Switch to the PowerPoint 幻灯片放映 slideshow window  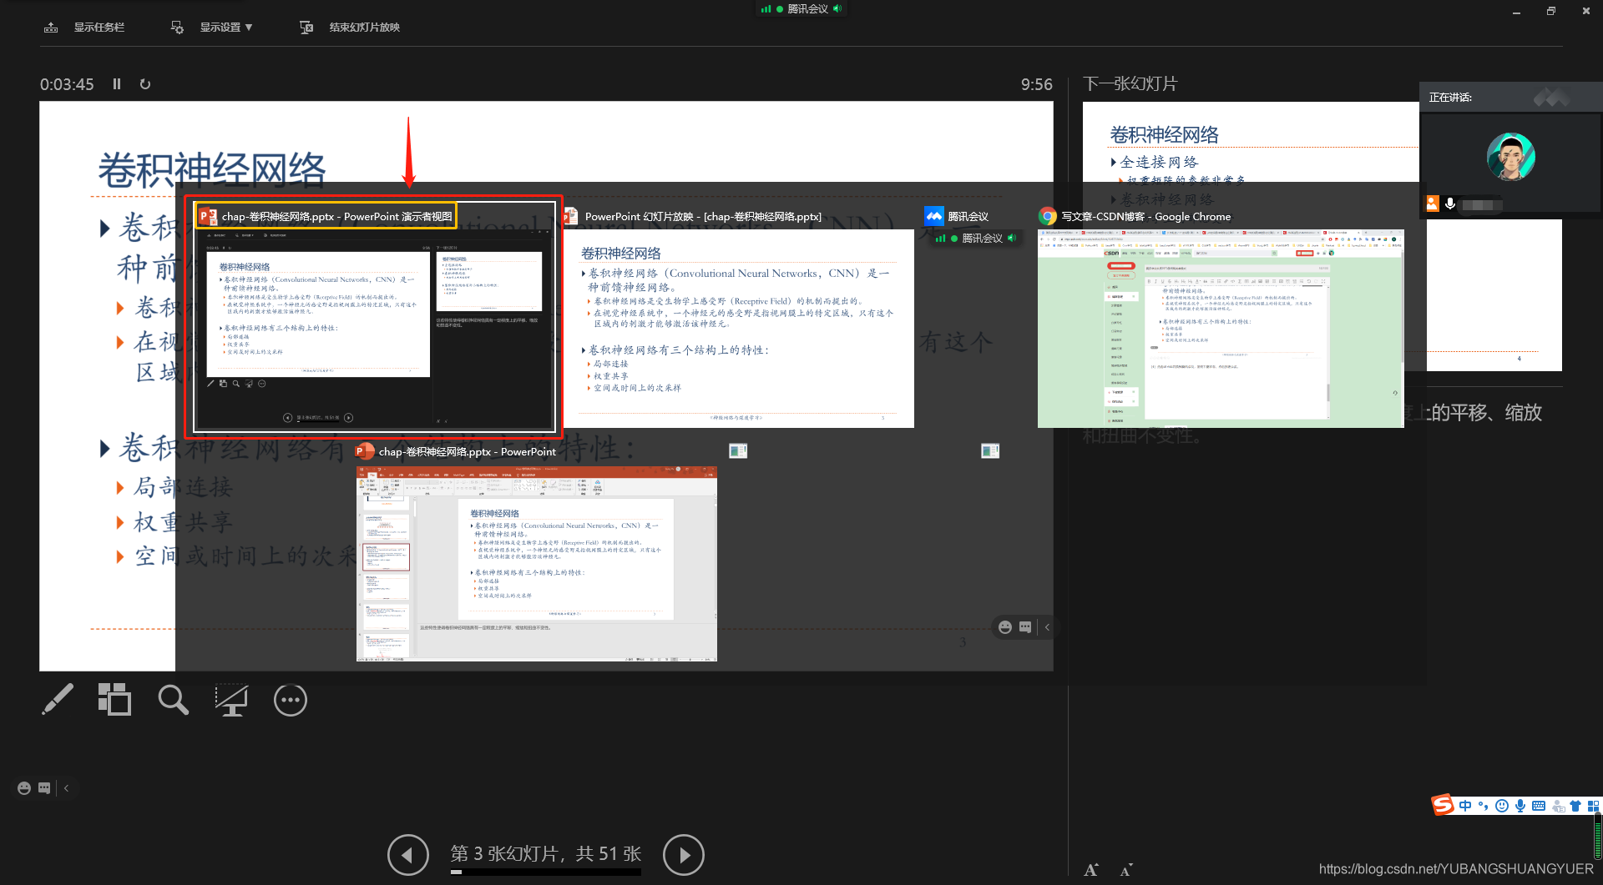(738, 316)
